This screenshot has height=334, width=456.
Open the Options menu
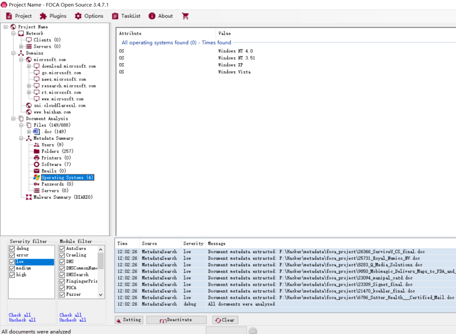click(x=89, y=16)
